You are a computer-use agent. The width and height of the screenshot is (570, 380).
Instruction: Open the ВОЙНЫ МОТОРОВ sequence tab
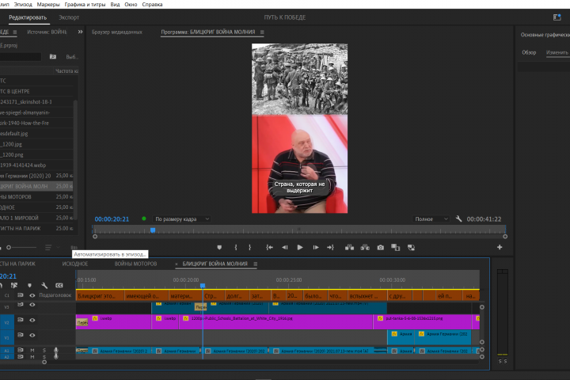click(x=135, y=264)
